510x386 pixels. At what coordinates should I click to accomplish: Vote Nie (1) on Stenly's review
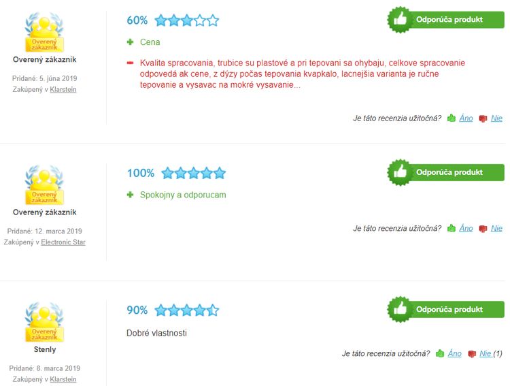coord(491,353)
